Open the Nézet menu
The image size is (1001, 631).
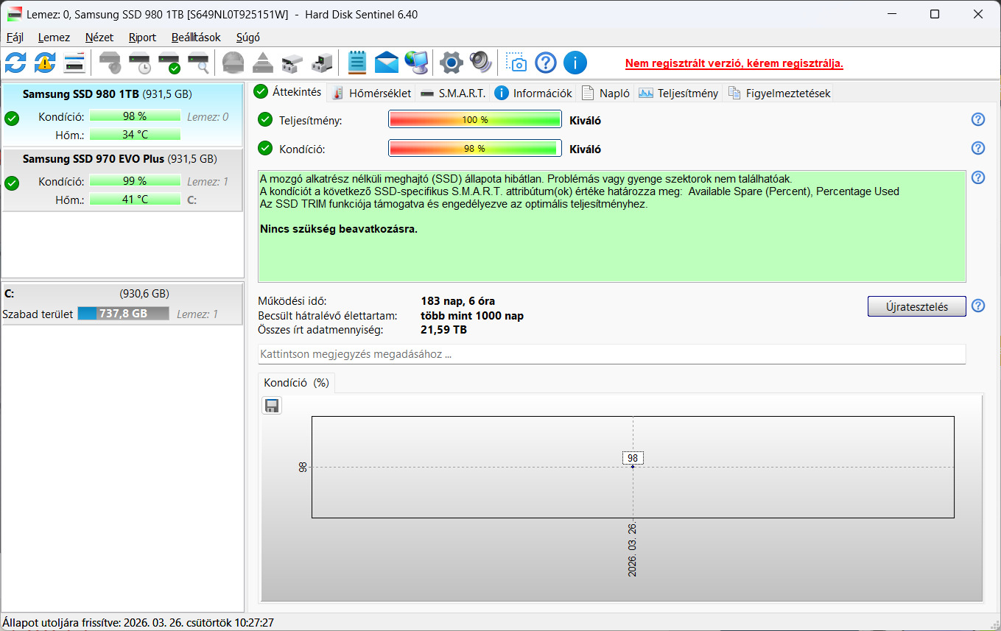[99, 38]
